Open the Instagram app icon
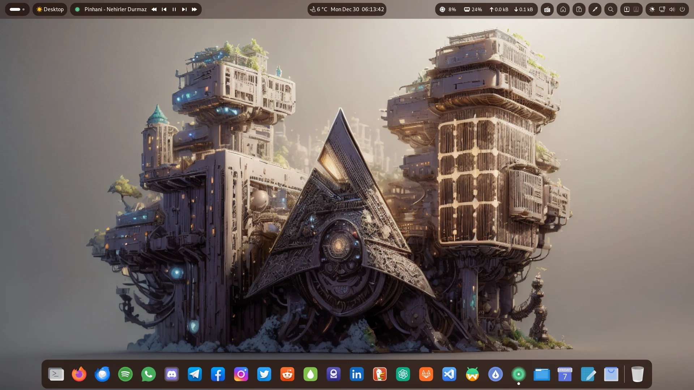 click(x=241, y=374)
